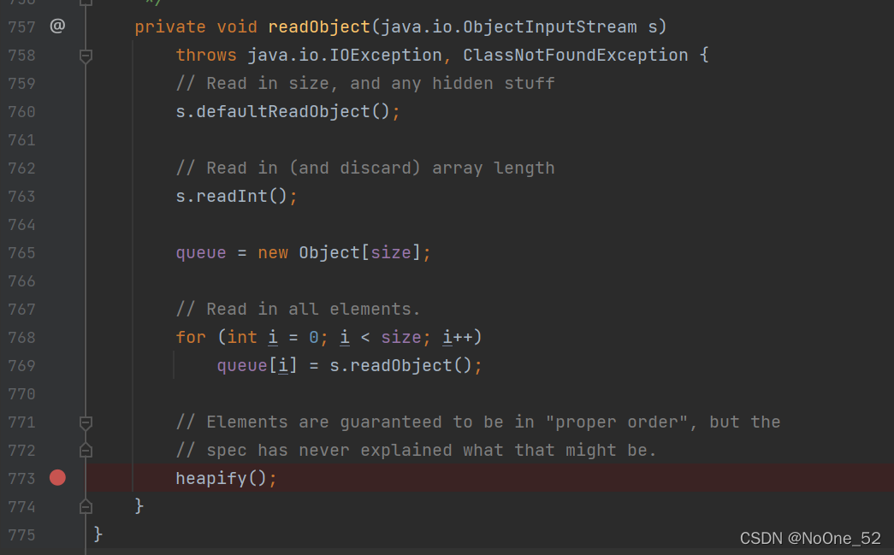Click the 'queue' field on line 765

tap(201, 253)
